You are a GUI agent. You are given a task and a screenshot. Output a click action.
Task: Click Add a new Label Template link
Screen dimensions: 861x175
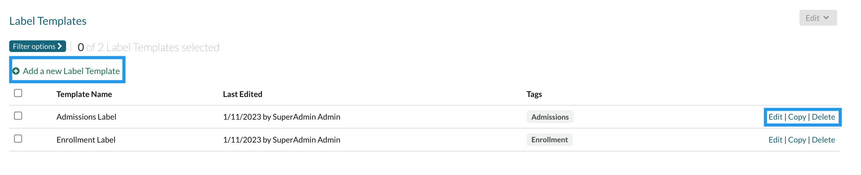(x=71, y=71)
